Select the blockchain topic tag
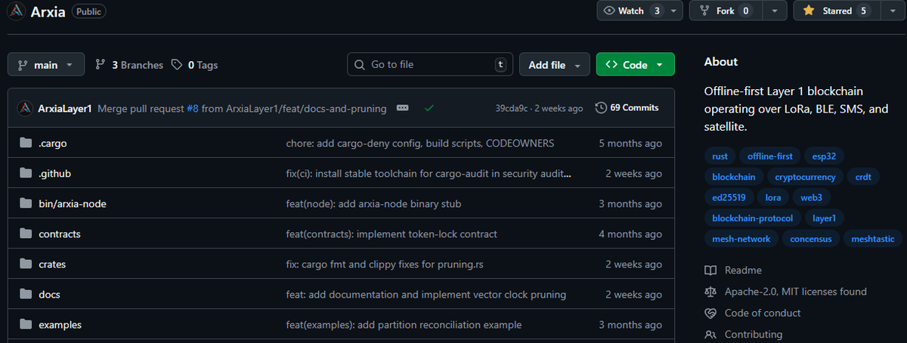 [734, 177]
